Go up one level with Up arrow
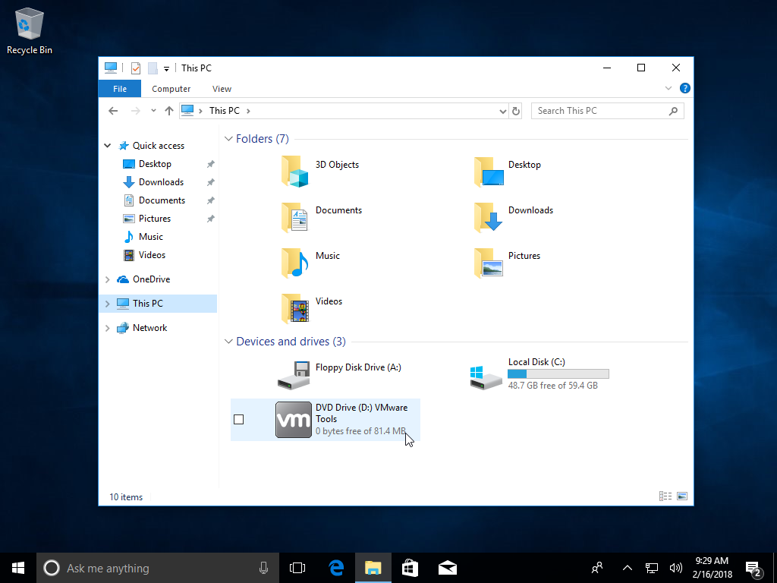This screenshot has width=777, height=583. [169, 111]
